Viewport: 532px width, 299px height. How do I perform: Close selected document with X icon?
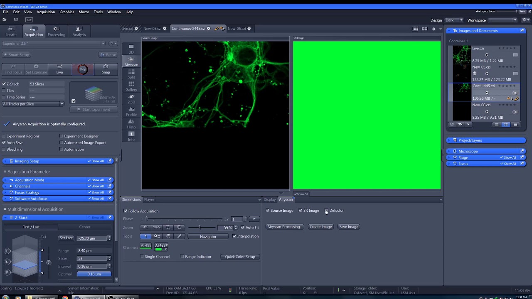468,124
